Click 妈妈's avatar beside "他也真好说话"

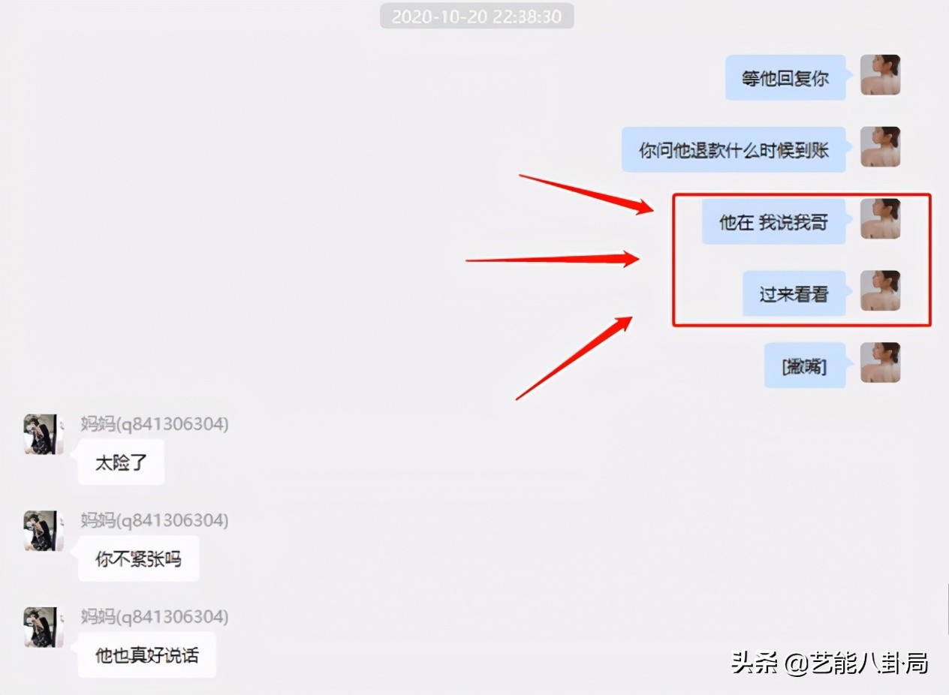tap(44, 627)
